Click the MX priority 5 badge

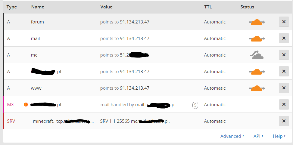click(x=195, y=105)
